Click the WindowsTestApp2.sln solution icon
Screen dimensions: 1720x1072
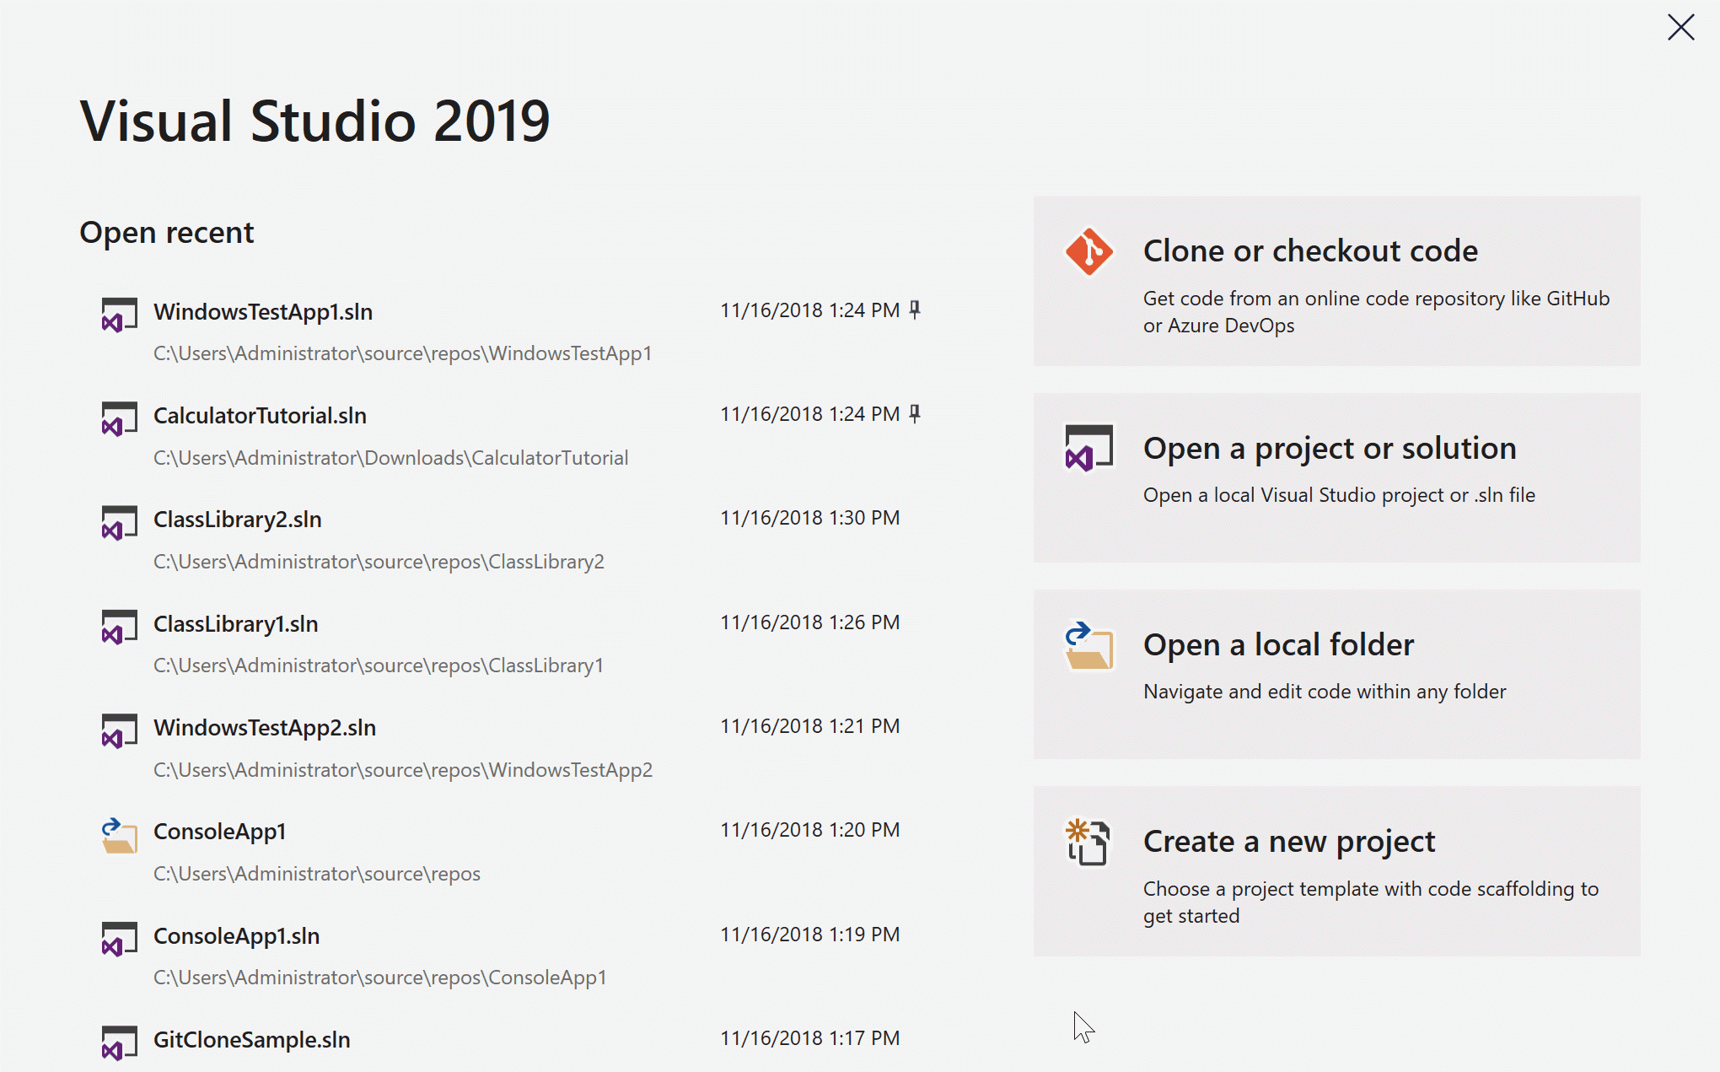click(119, 731)
